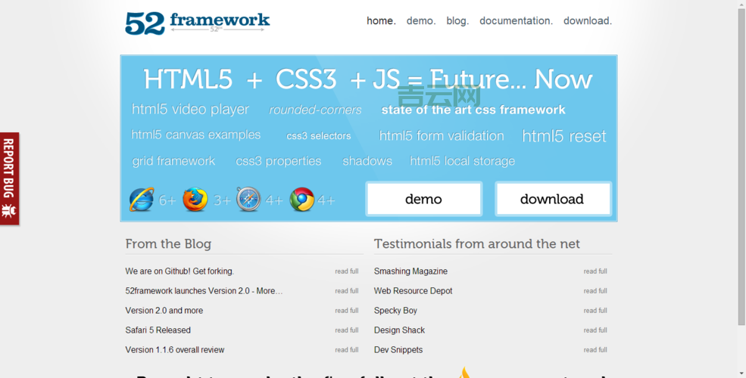Click the Firefox browser icon
Screen dimensions: 746x378
[x=195, y=200]
